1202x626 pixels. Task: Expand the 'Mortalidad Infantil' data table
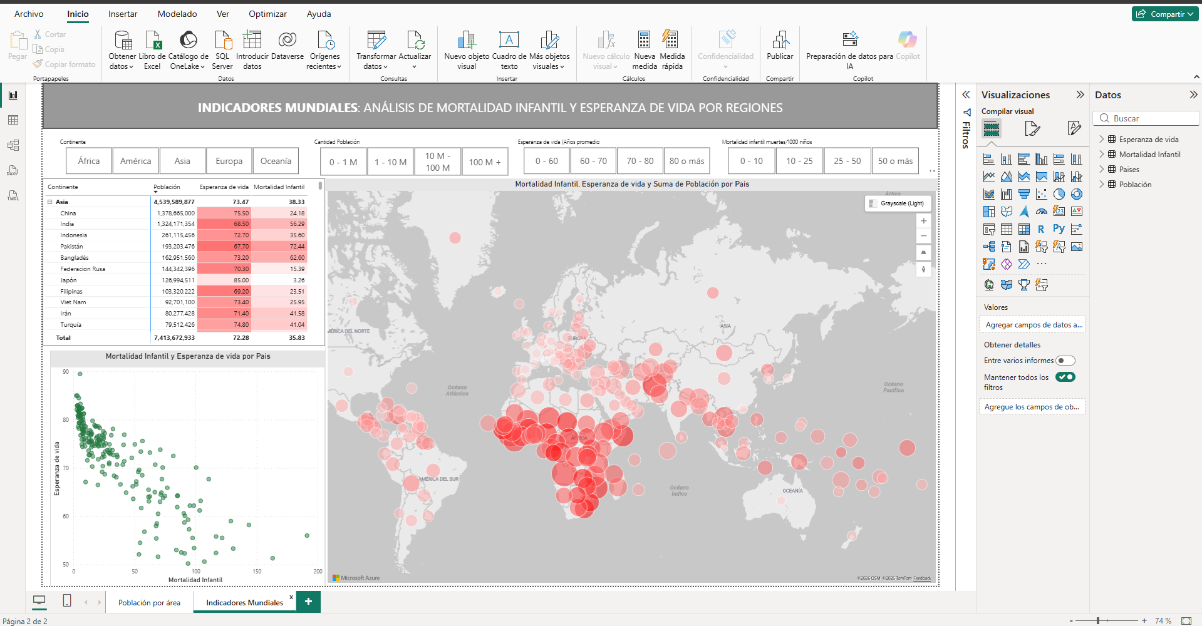[x=1102, y=155]
